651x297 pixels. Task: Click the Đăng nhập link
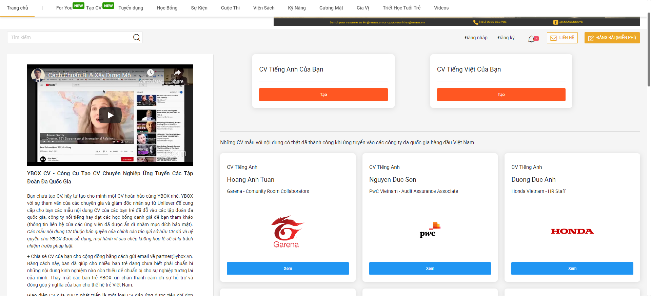[476, 38]
